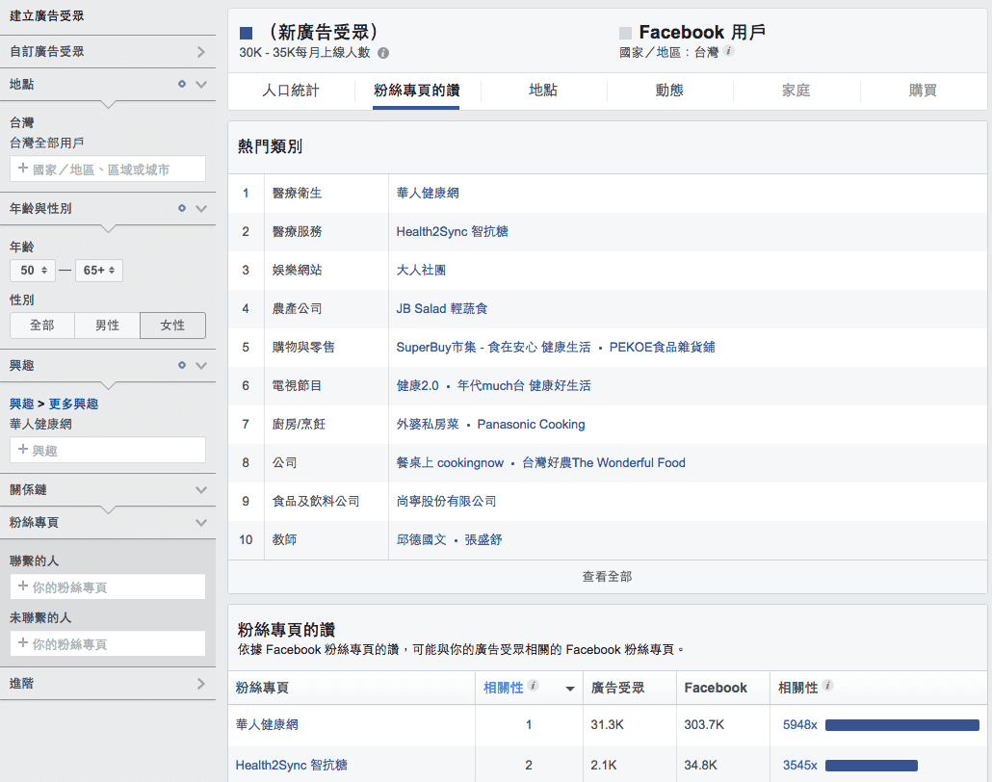Click info icon next to monthly active people
The width and height of the screenshot is (992, 782).
click(383, 53)
